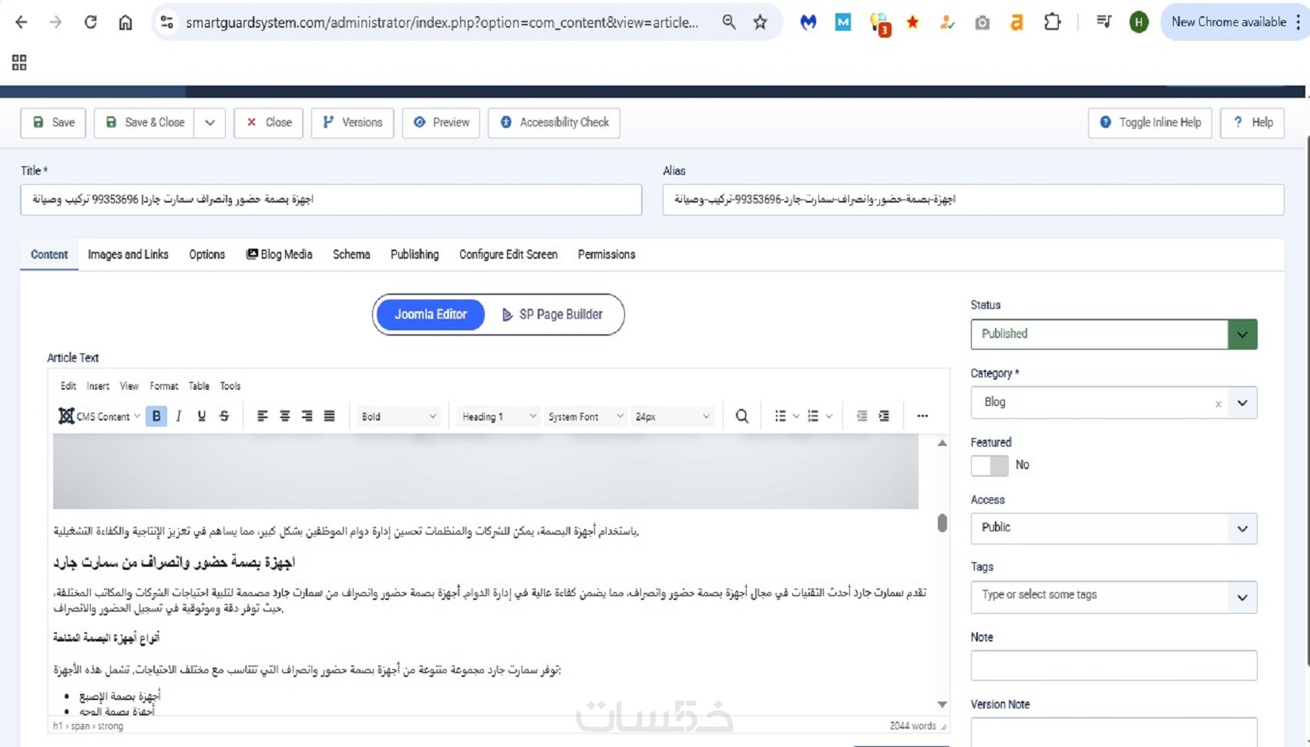Viewport: 1310px width, 747px height.
Task: Open the editor Format menu
Action: (x=163, y=386)
